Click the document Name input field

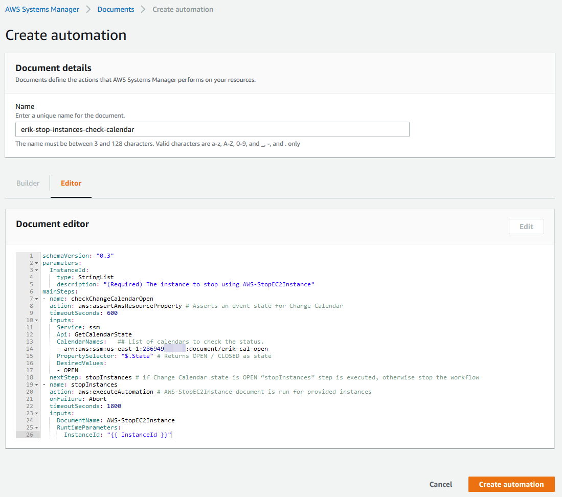click(x=212, y=129)
